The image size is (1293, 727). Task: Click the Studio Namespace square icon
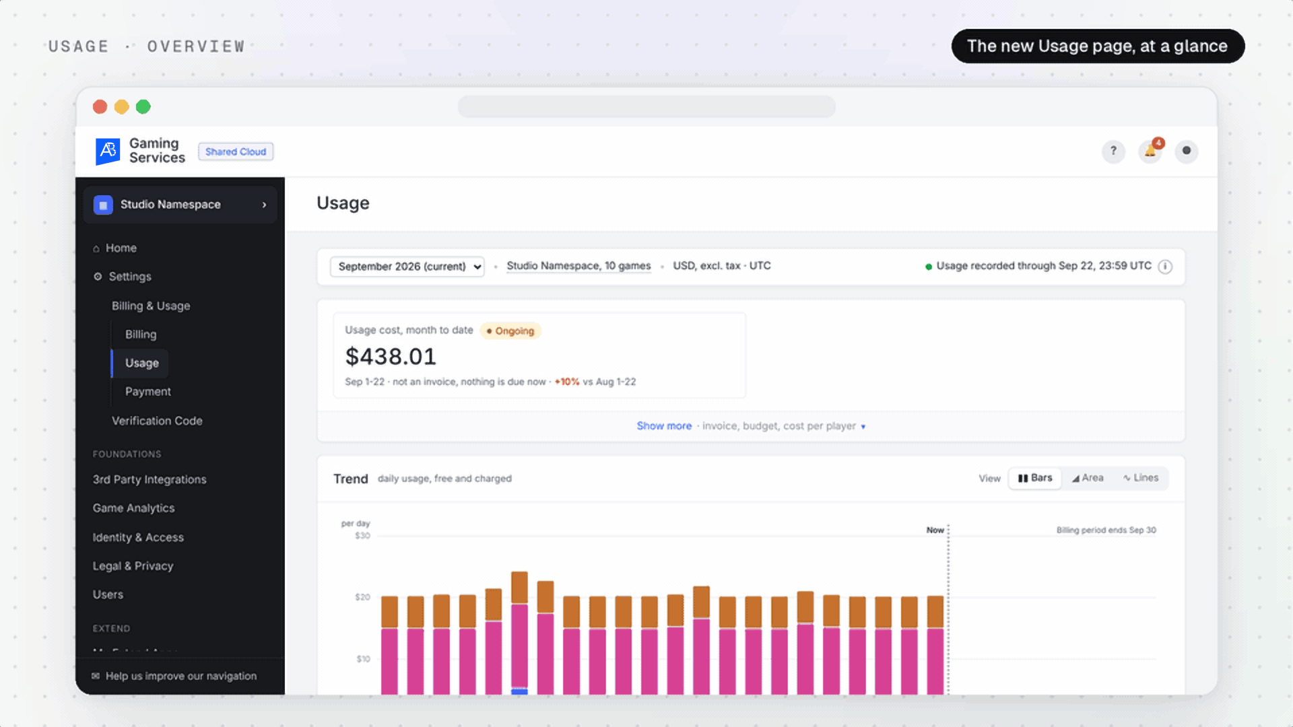pos(103,205)
